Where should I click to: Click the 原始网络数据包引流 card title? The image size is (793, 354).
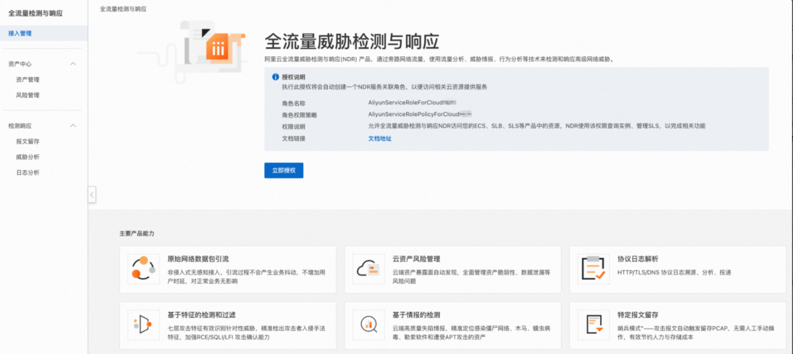pos(198,259)
